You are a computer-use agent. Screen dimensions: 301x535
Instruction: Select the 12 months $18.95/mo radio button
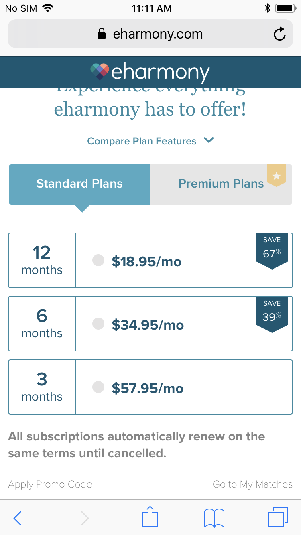(x=98, y=261)
